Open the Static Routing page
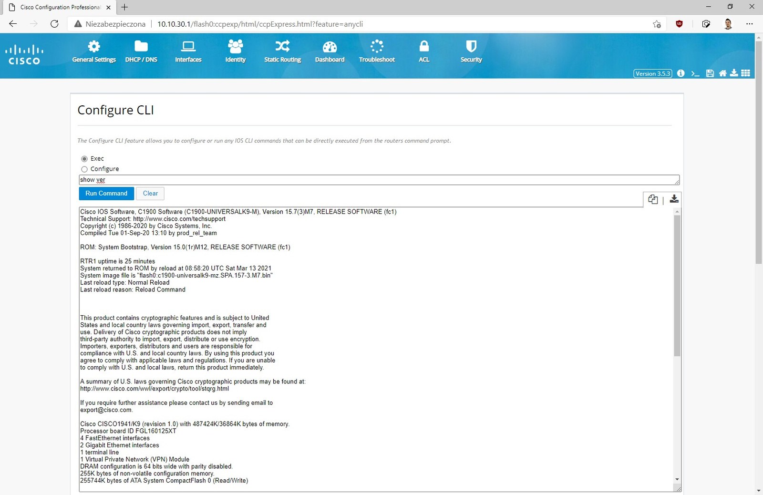This screenshot has width=763, height=495. click(x=282, y=52)
